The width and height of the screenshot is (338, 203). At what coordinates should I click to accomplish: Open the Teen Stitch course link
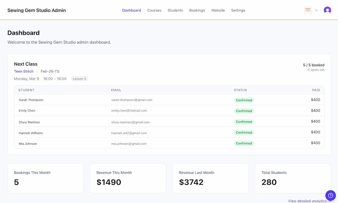23,71
